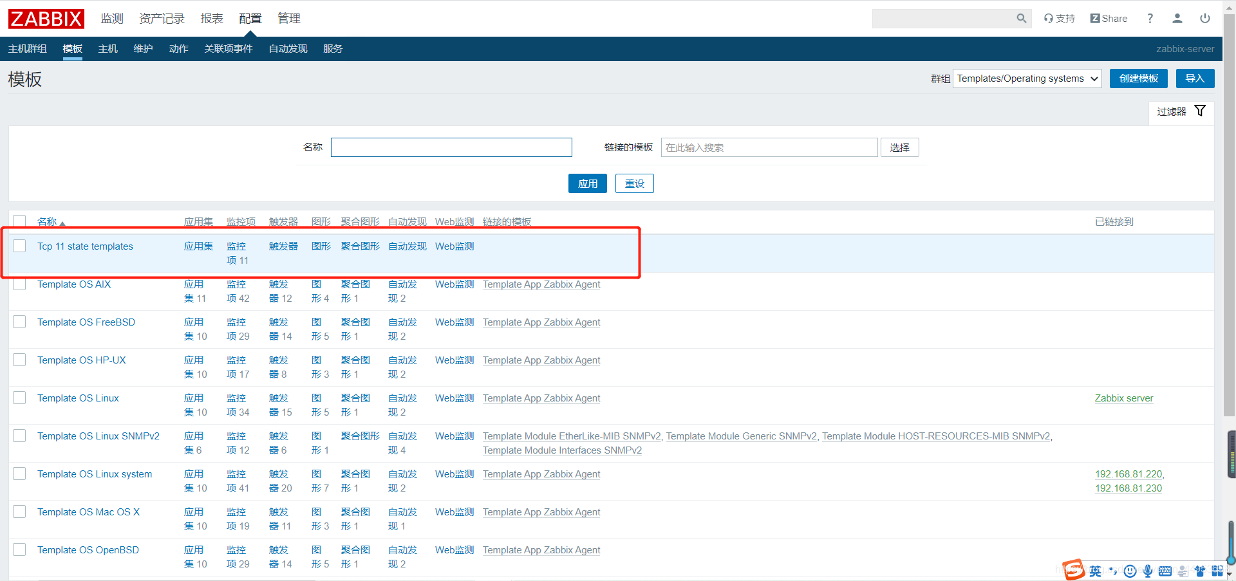Open the Sogou skin shirt icon
This screenshot has width=1236, height=581.
click(1200, 571)
